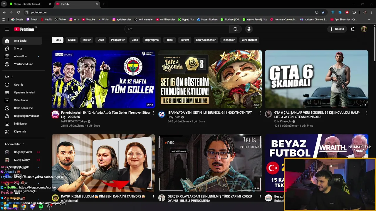
Task: Go to Abonelikler in the sidebar
Action: pos(22,56)
